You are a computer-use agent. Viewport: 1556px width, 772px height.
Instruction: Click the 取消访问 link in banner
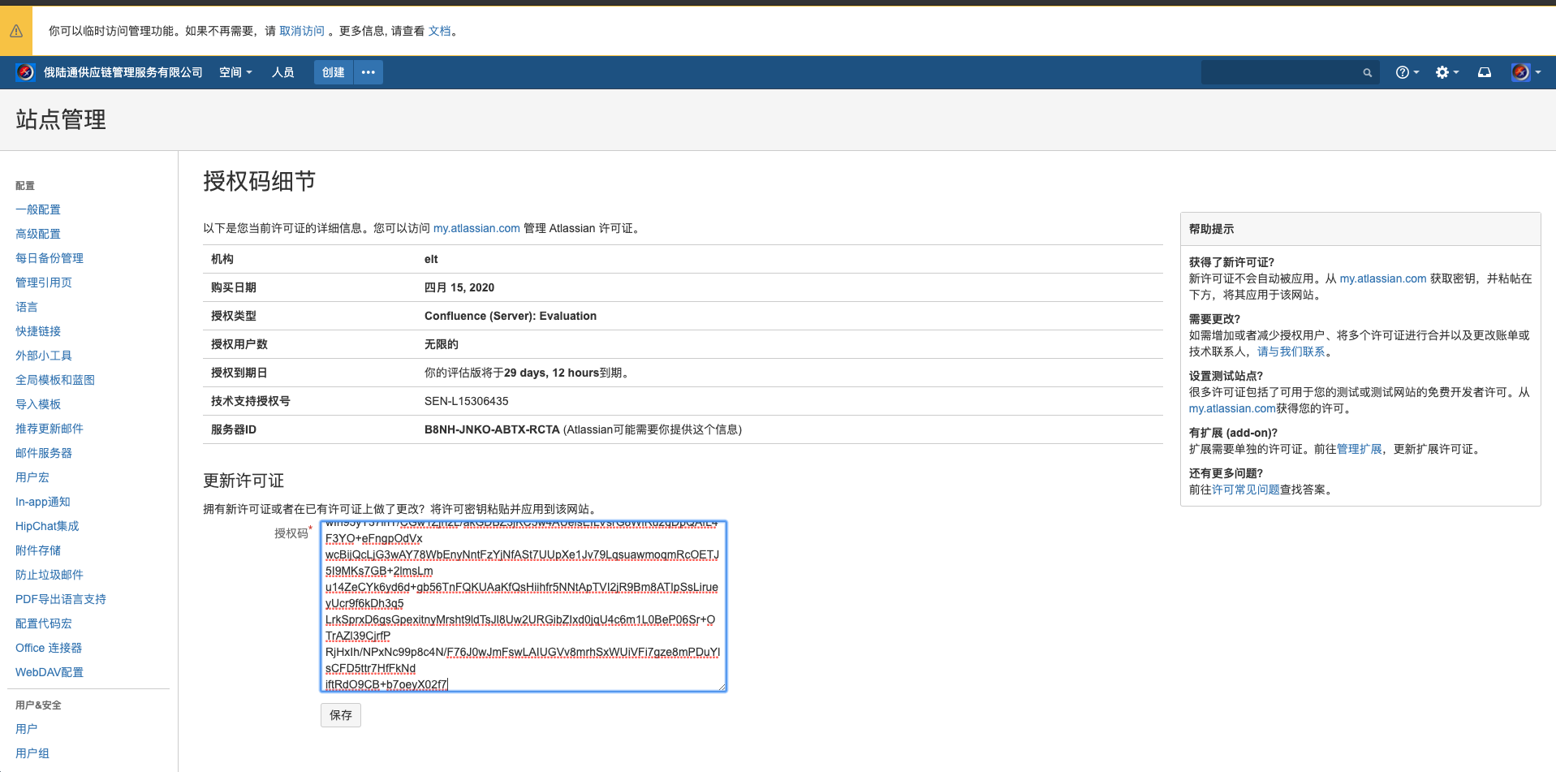point(301,31)
